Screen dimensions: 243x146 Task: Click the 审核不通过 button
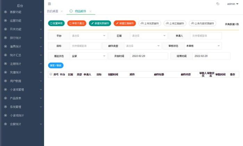click(x=77, y=23)
